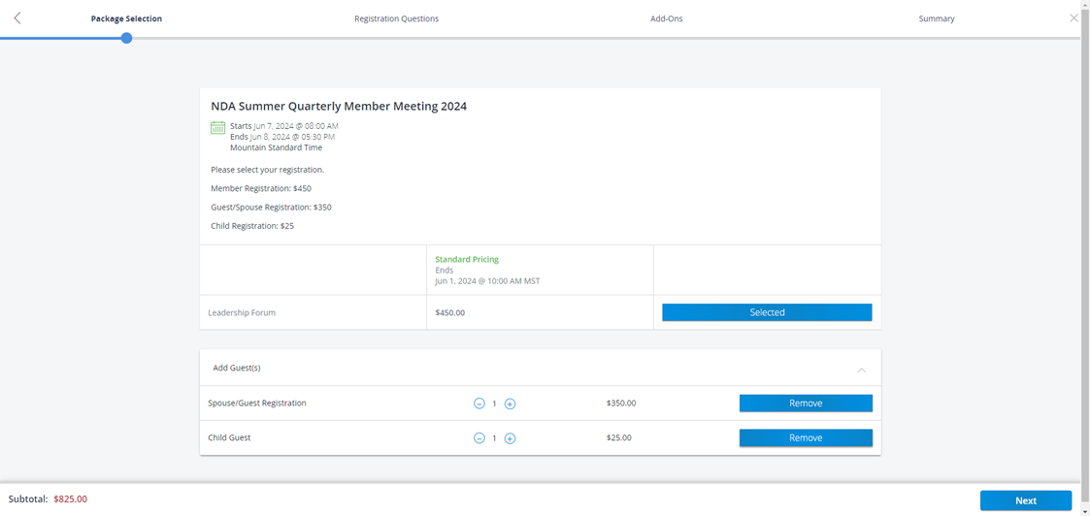Increase Spouse/Guest Registration quantity
Screen dimensions: 1090x516
pyautogui.click(x=510, y=403)
